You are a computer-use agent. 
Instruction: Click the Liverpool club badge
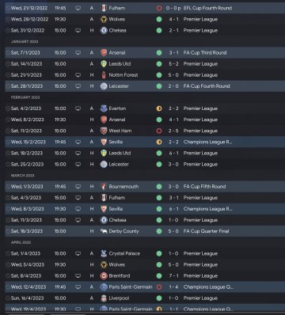click(104, 298)
